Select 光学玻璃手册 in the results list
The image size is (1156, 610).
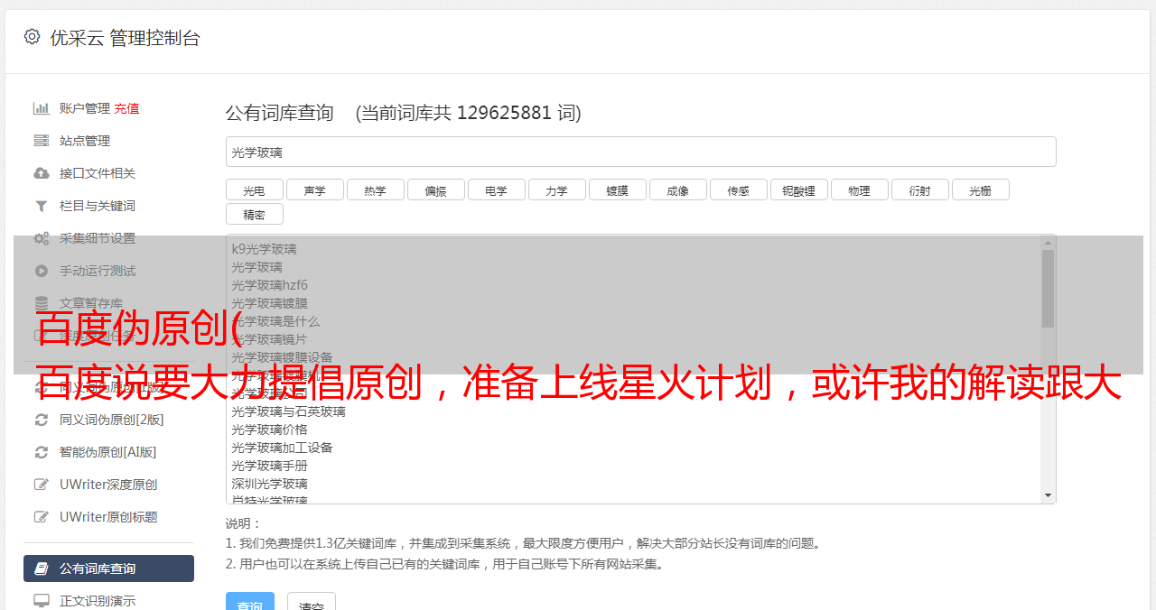pyautogui.click(x=269, y=466)
